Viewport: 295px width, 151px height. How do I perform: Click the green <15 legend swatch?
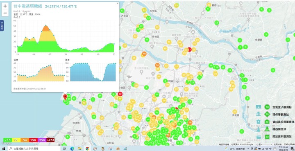tap(8, 140)
